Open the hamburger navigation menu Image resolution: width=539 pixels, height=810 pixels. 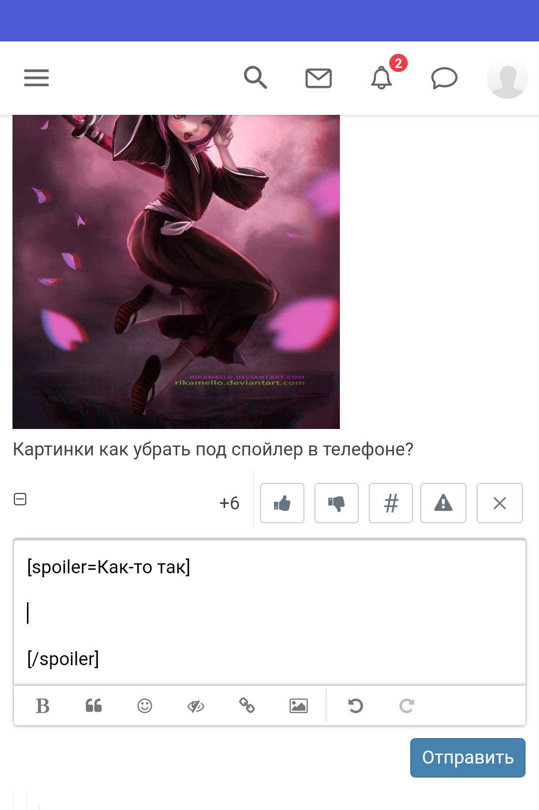pyautogui.click(x=36, y=78)
